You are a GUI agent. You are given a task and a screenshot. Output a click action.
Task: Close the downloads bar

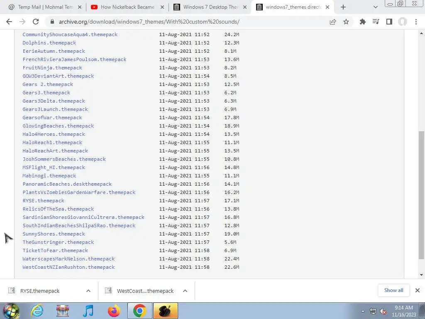pos(418,290)
